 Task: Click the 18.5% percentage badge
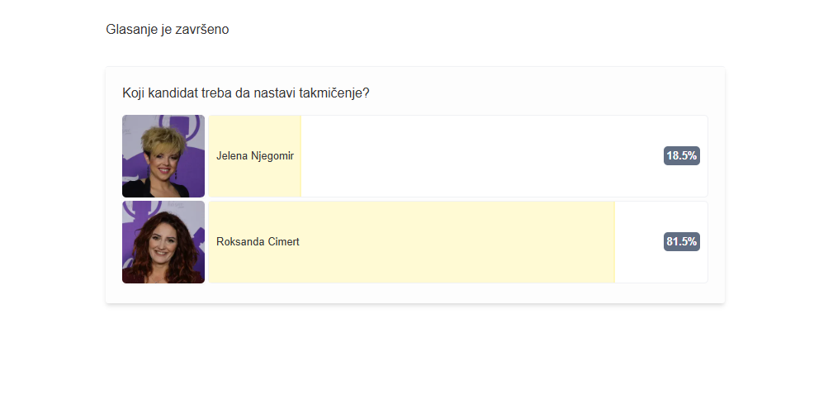[681, 156]
